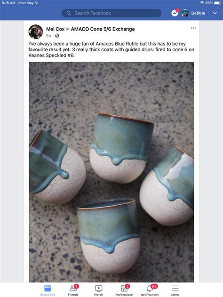Open Messenger chat icon

click(x=175, y=13)
